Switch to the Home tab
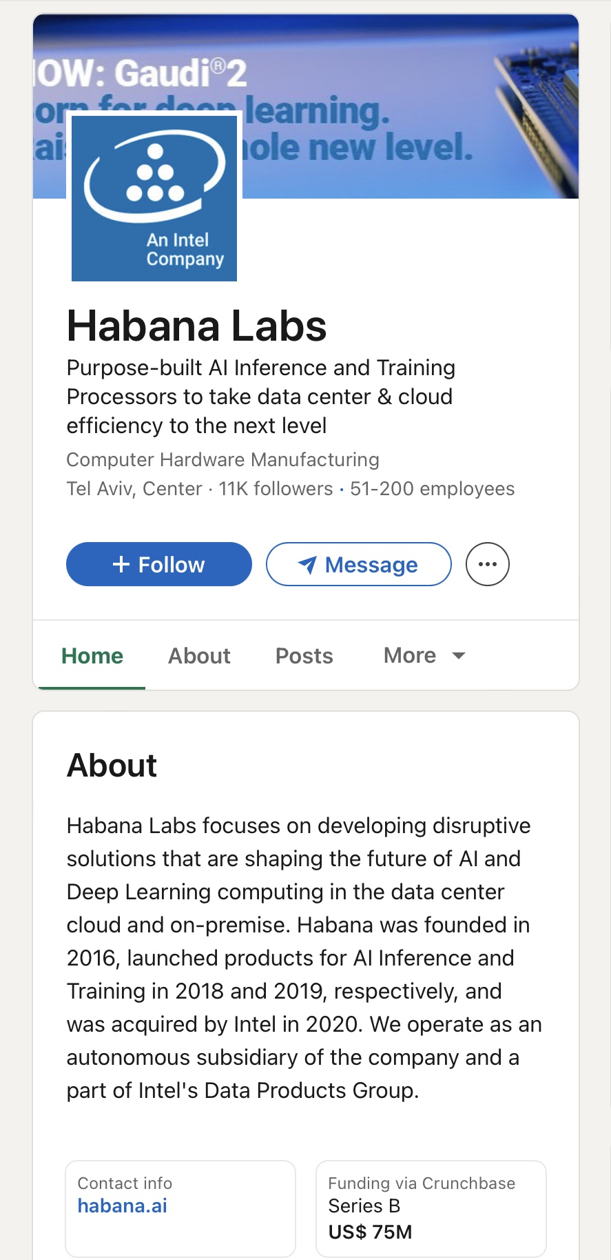The image size is (611, 1260). (92, 655)
